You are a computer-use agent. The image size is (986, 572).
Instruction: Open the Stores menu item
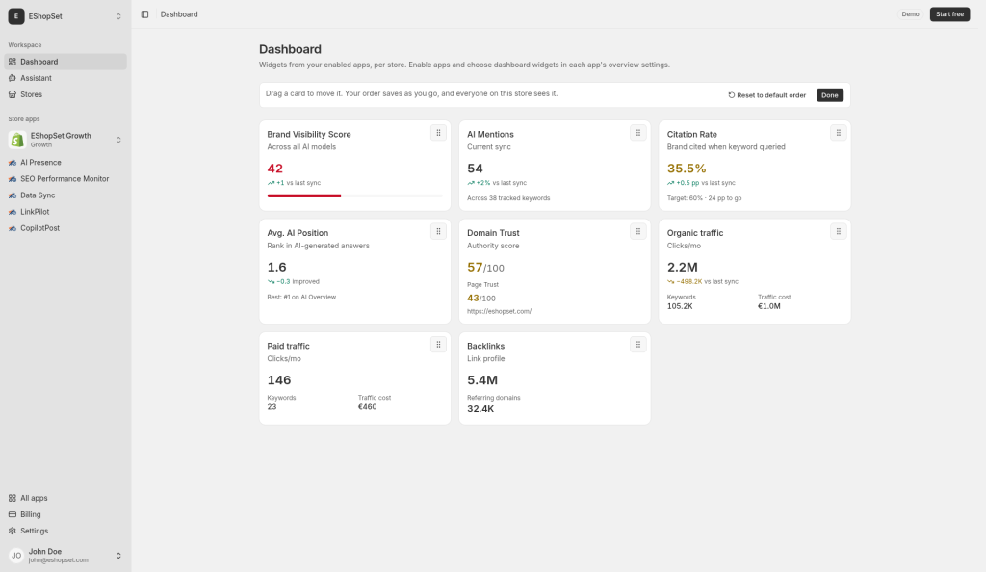pyautogui.click(x=65, y=94)
